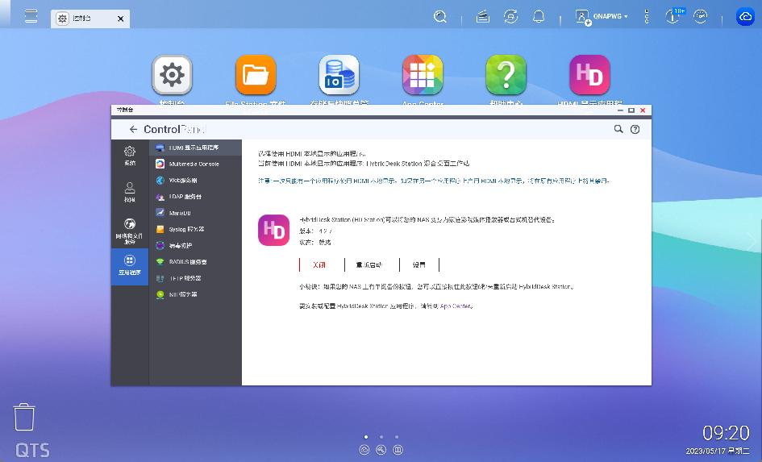Go back using the ControlPanel arrow
Screen dimensions: 762x462
(133, 129)
